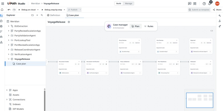The width and height of the screenshot is (223, 111).
Task: Add new item with Explorer plus icon
Action: pyautogui.click(x=37, y=15)
